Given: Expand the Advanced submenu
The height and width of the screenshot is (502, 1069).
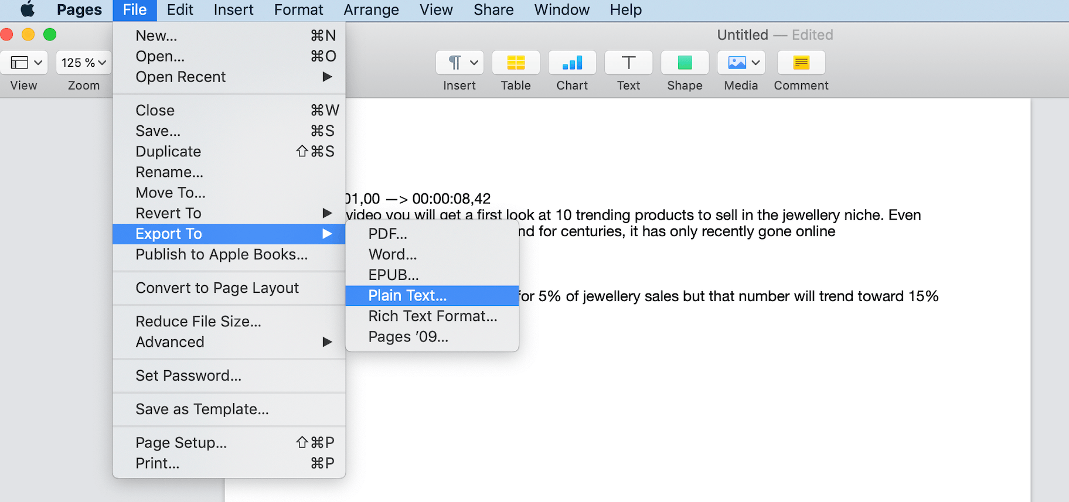Looking at the screenshot, I should [x=229, y=342].
